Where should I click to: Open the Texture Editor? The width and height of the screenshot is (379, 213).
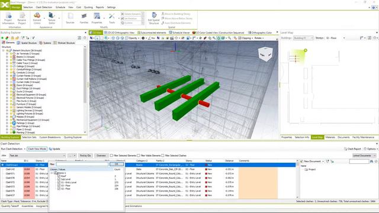tap(52, 18)
